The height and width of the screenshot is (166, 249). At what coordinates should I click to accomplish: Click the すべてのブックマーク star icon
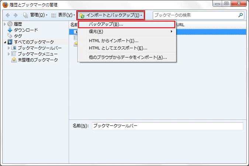(10, 42)
